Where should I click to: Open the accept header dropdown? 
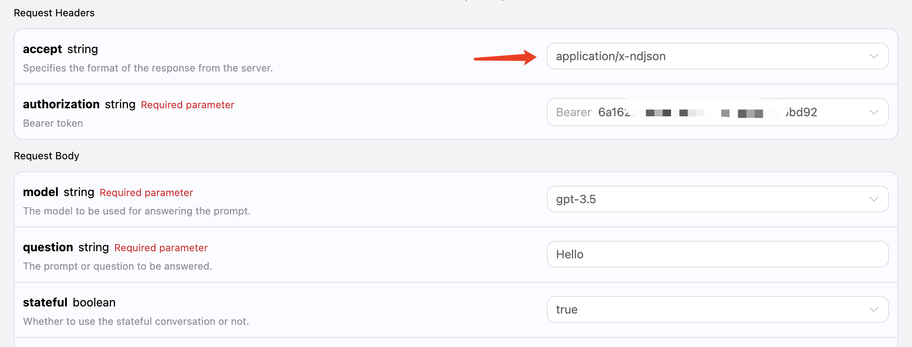click(x=717, y=56)
